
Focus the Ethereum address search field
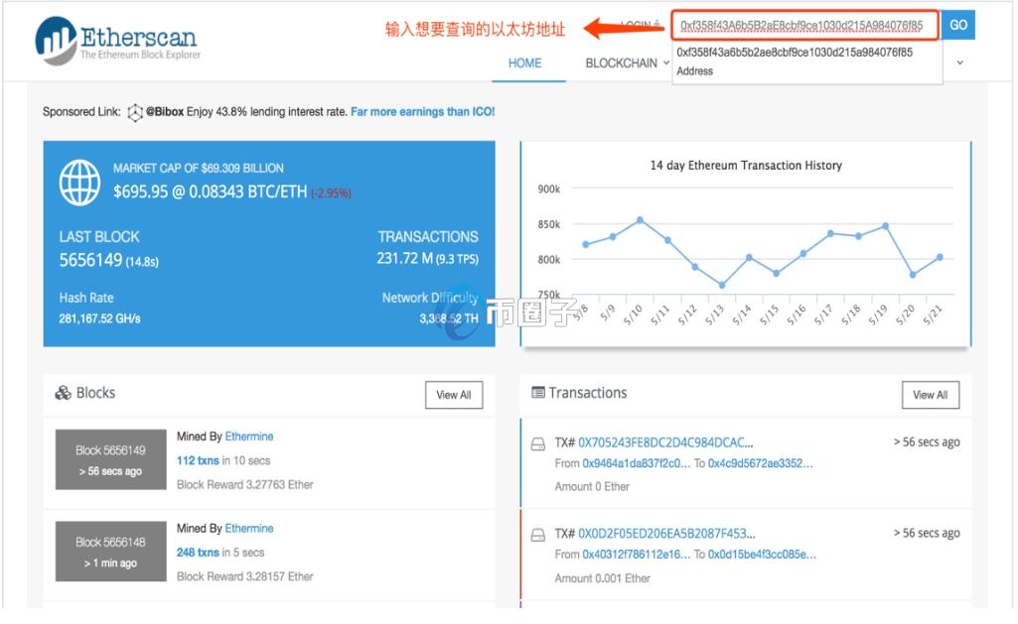[x=802, y=26]
